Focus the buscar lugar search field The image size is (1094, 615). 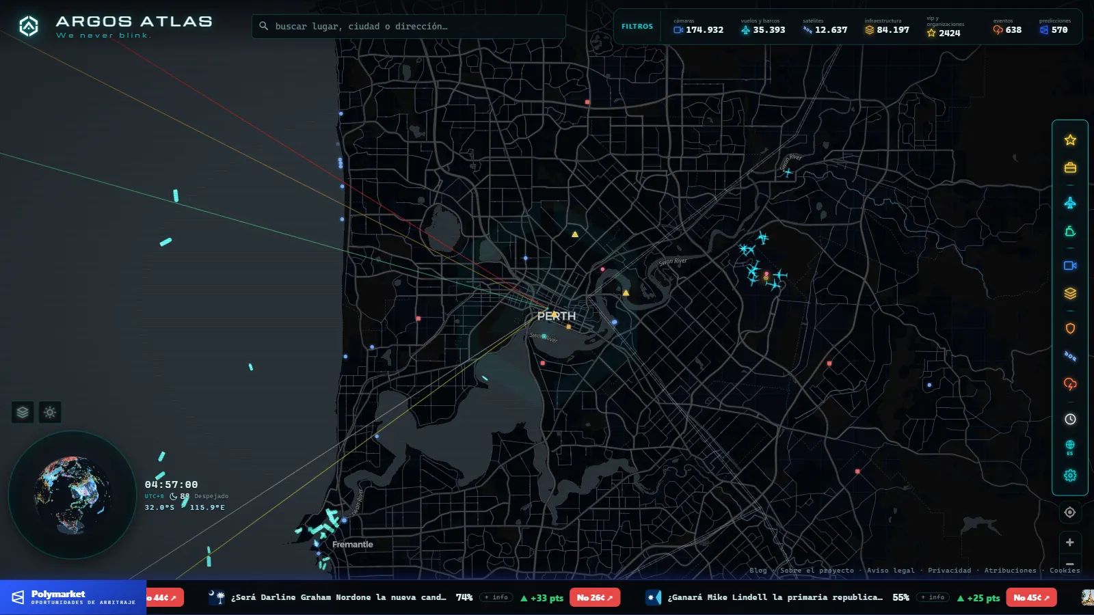pos(409,26)
